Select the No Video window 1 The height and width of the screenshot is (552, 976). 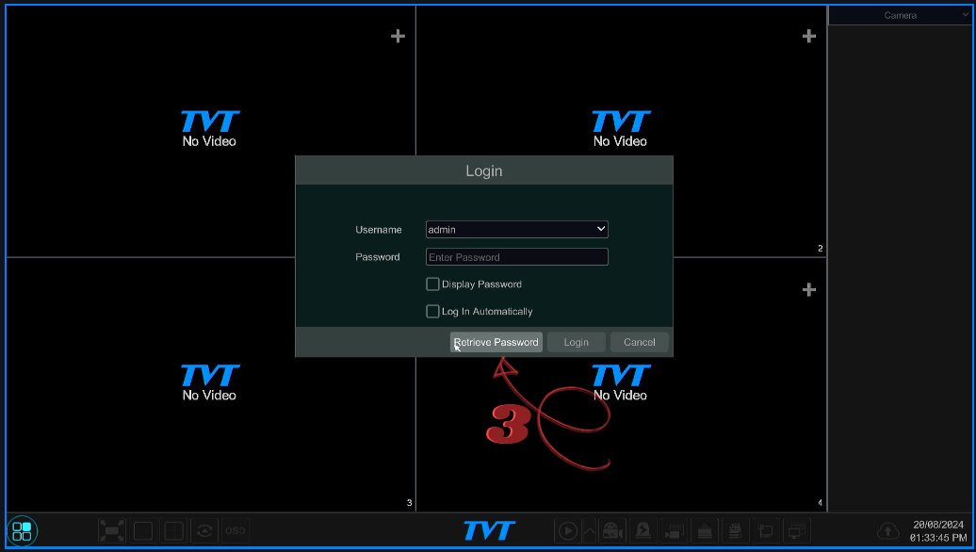tap(209, 129)
